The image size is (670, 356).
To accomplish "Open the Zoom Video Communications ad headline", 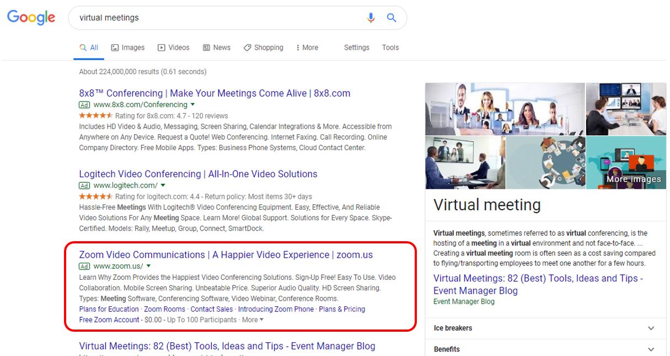I will (x=226, y=254).
